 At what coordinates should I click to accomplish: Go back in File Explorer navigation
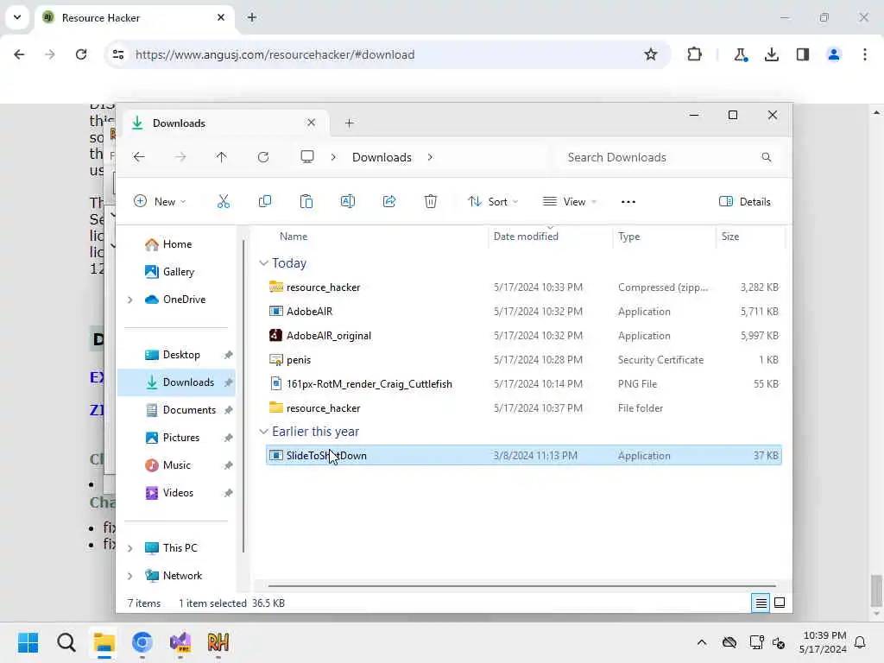click(139, 157)
